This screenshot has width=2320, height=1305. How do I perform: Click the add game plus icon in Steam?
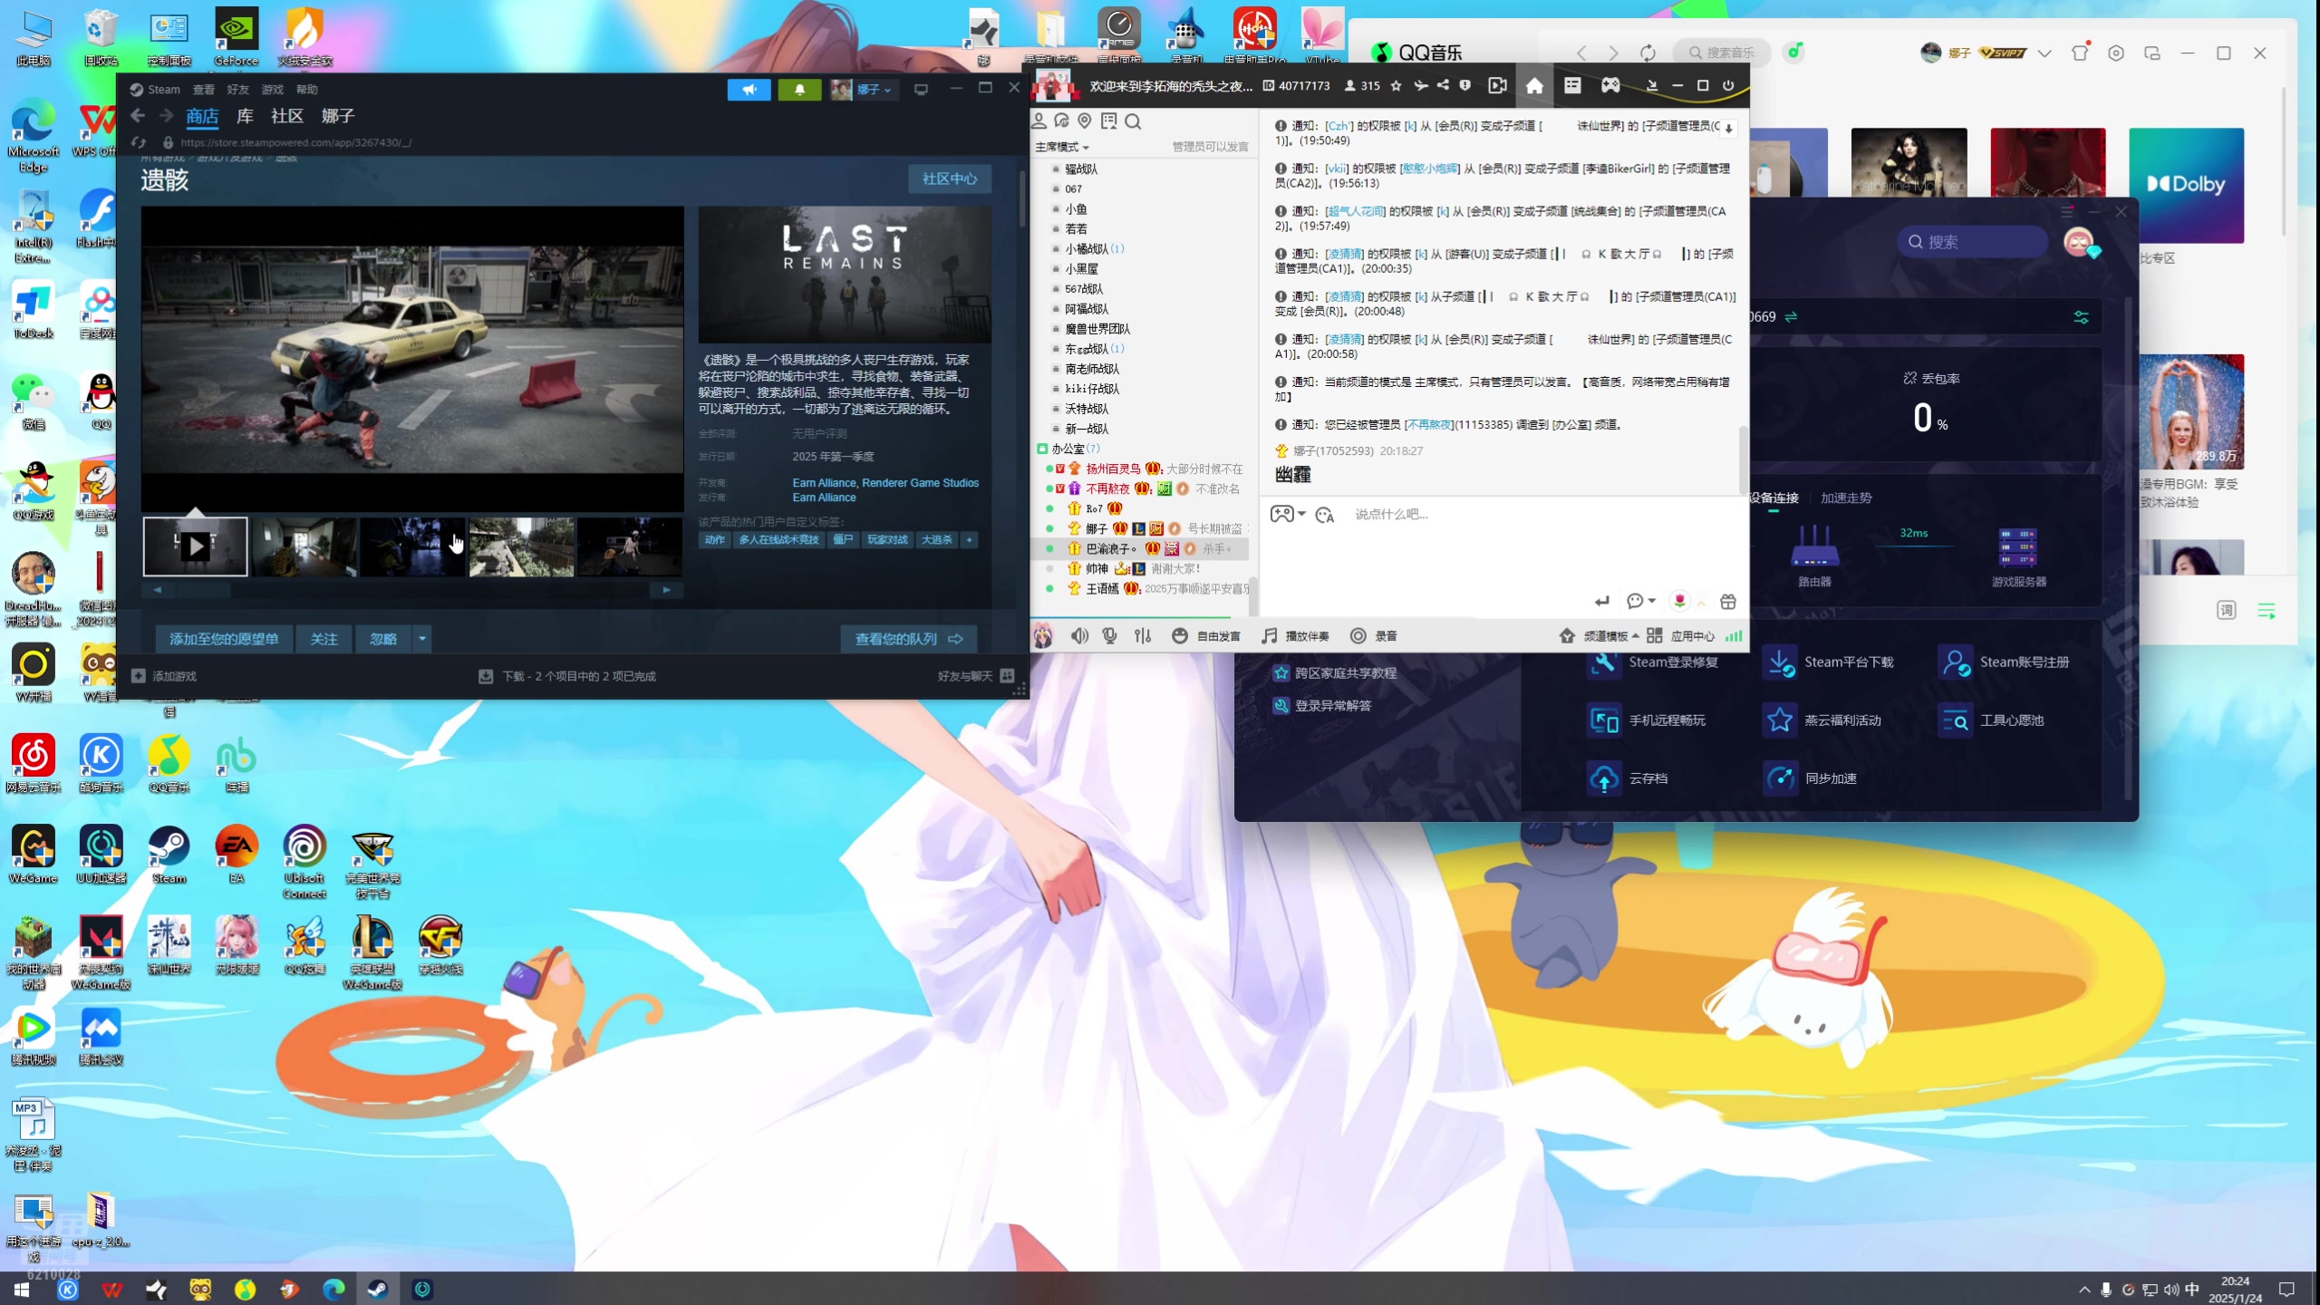click(x=139, y=676)
